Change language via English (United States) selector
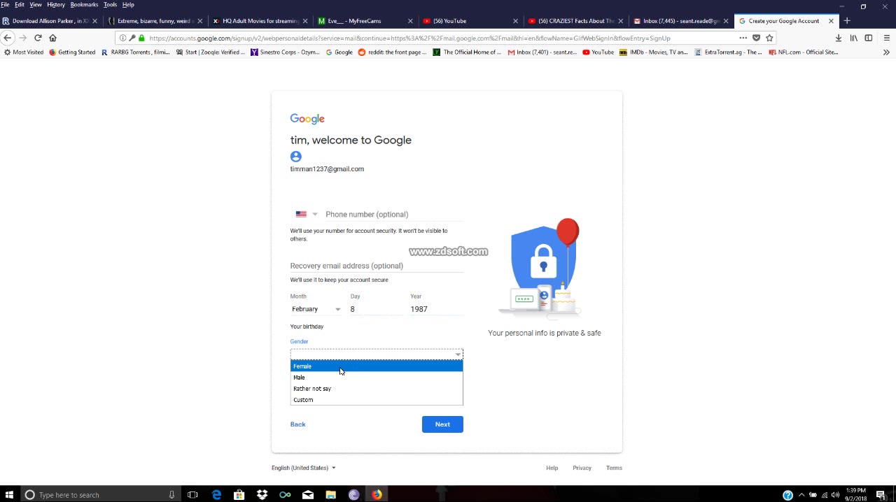 [x=304, y=468]
